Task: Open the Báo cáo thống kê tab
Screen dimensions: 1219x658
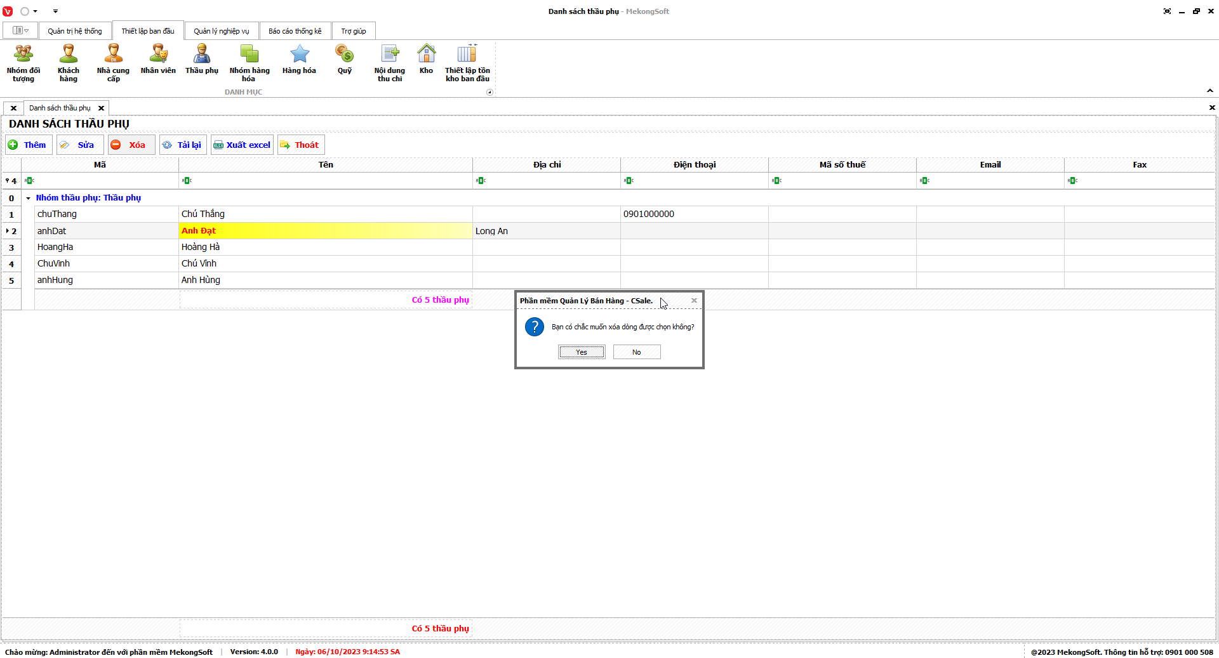Action: 295,31
